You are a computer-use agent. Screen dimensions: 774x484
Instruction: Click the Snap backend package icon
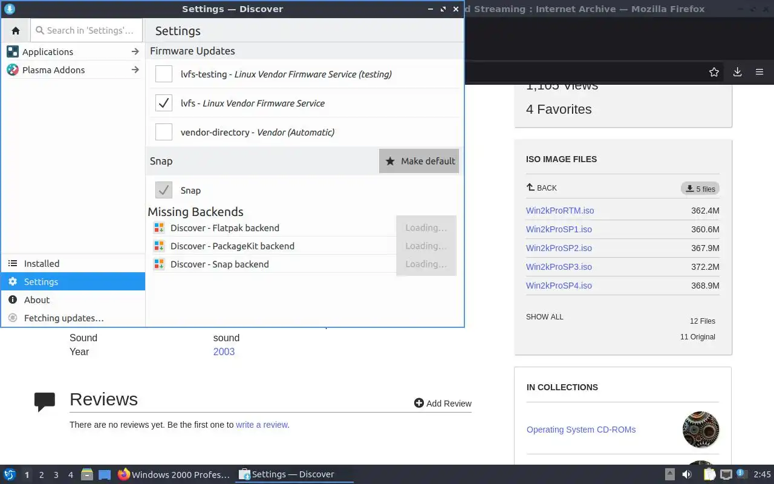point(159,264)
